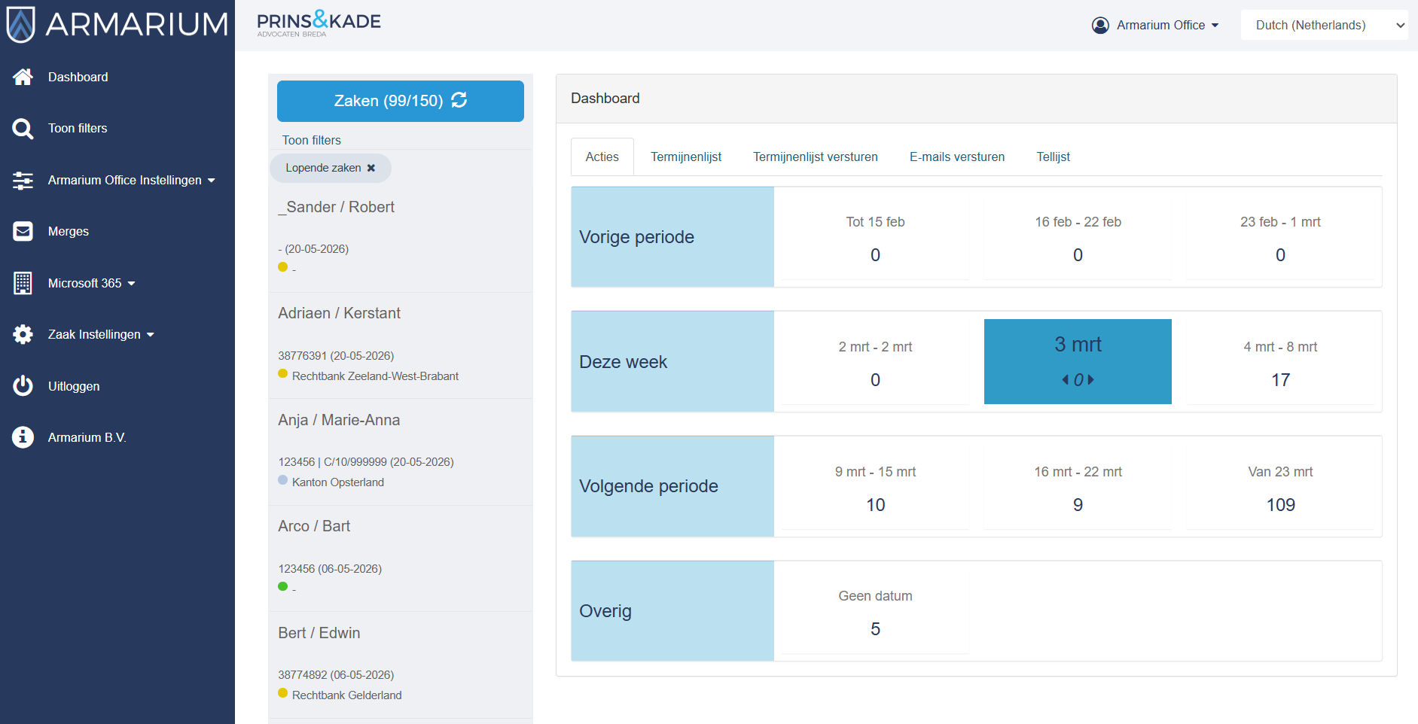Viewport: 1418px width, 724px height.
Task: Click the Armarium B.V. info icon
Action: (23, 437)
